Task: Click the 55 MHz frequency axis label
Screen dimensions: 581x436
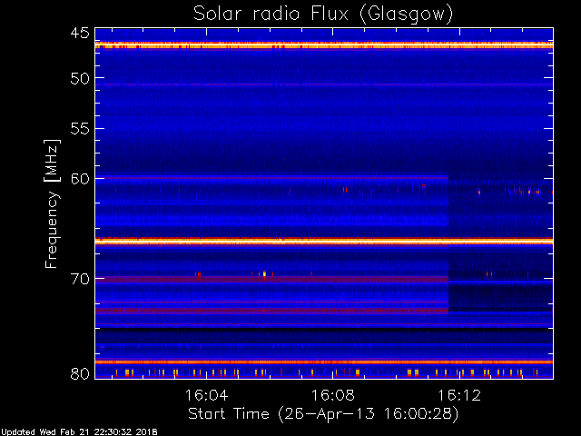Action: click(80, 129)
